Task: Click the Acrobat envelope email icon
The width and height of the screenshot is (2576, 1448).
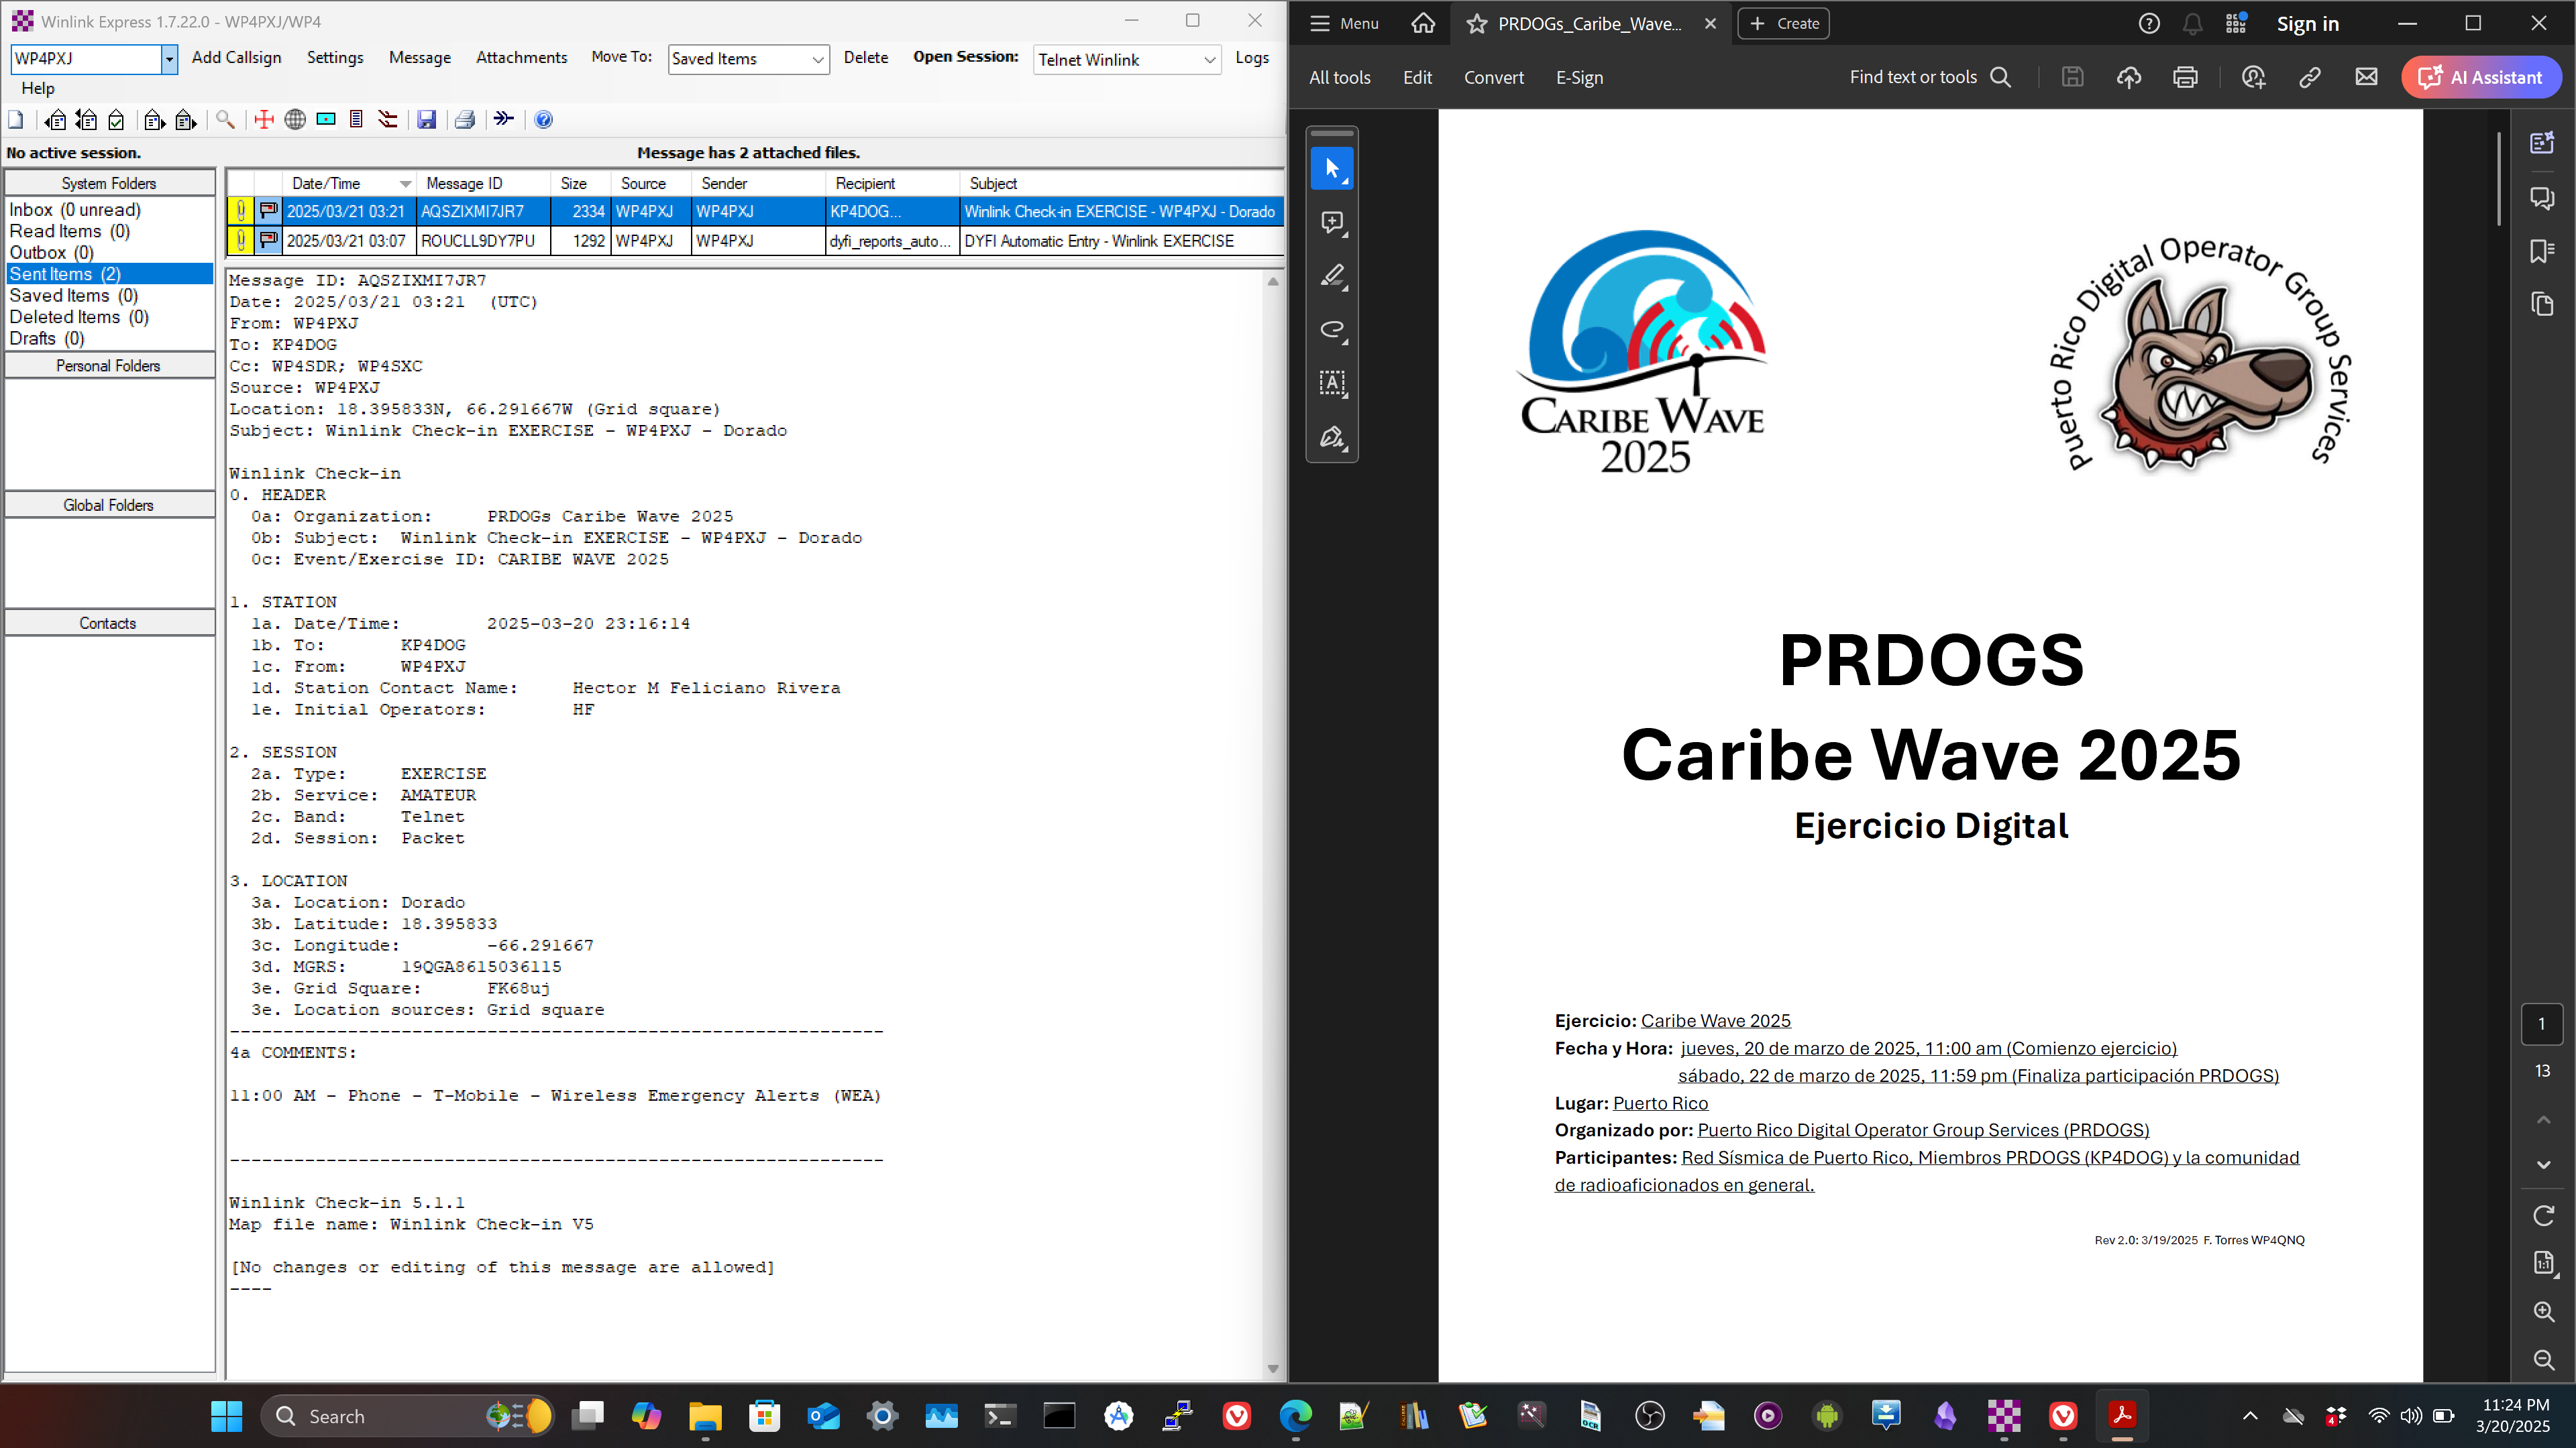Action: (2366, 77)
